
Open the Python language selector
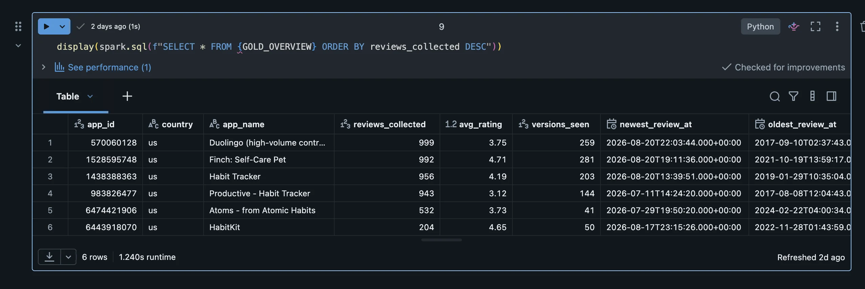click(760, 26)
